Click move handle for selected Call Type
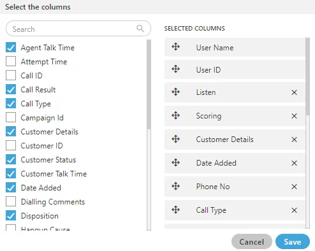The image size is (315, 251). pyautogui.click(x=176, y=210)
